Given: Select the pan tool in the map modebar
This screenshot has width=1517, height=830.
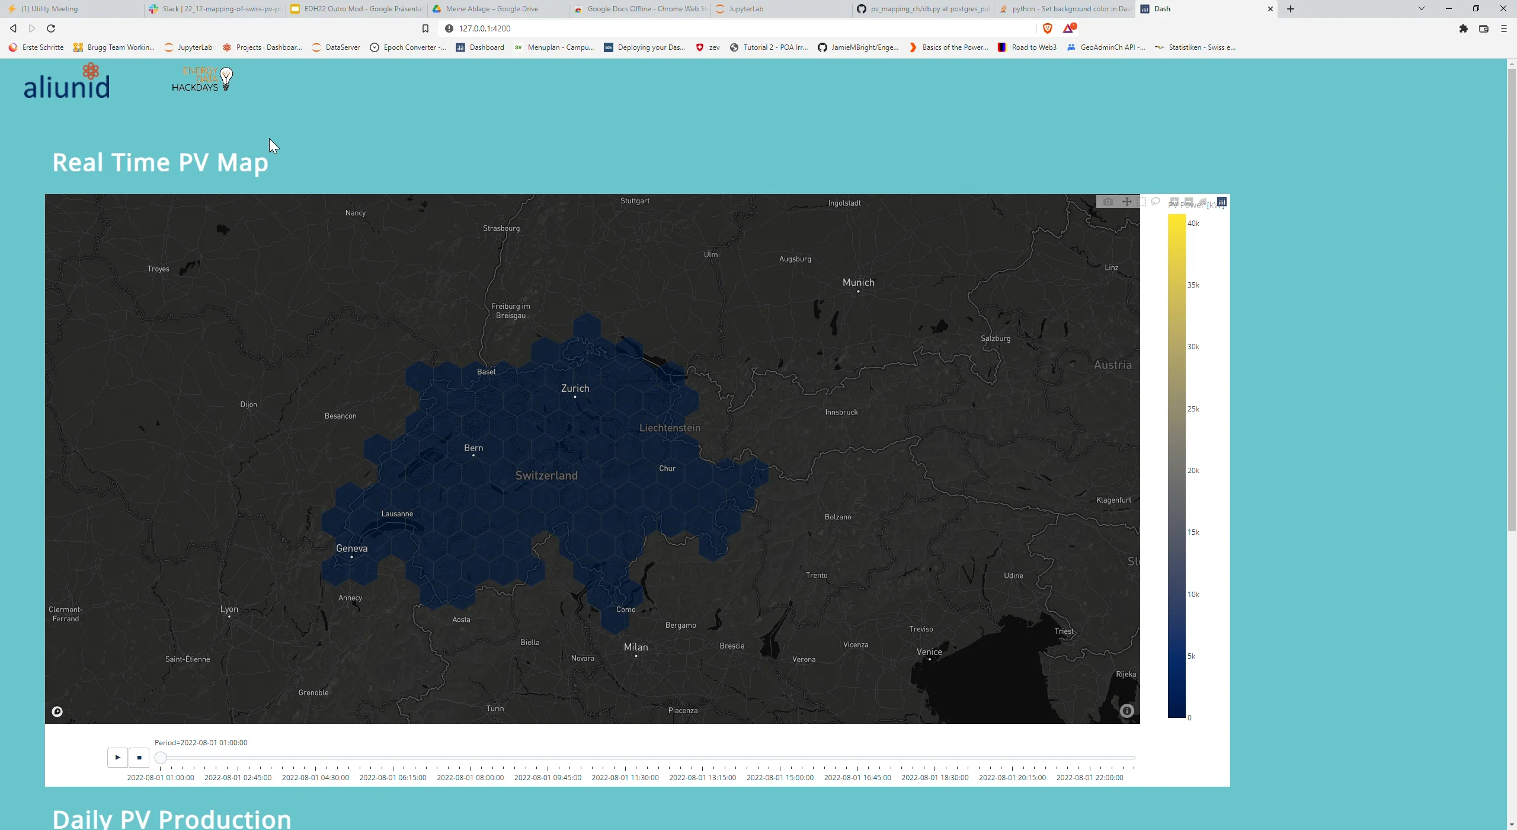Looking at the screenshot, I should point(1127,202).
